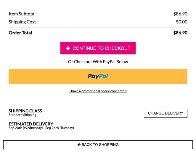Screen dimensions: 196x159
Task: Click the PayPal logo
Action: (x=98, y=76)
